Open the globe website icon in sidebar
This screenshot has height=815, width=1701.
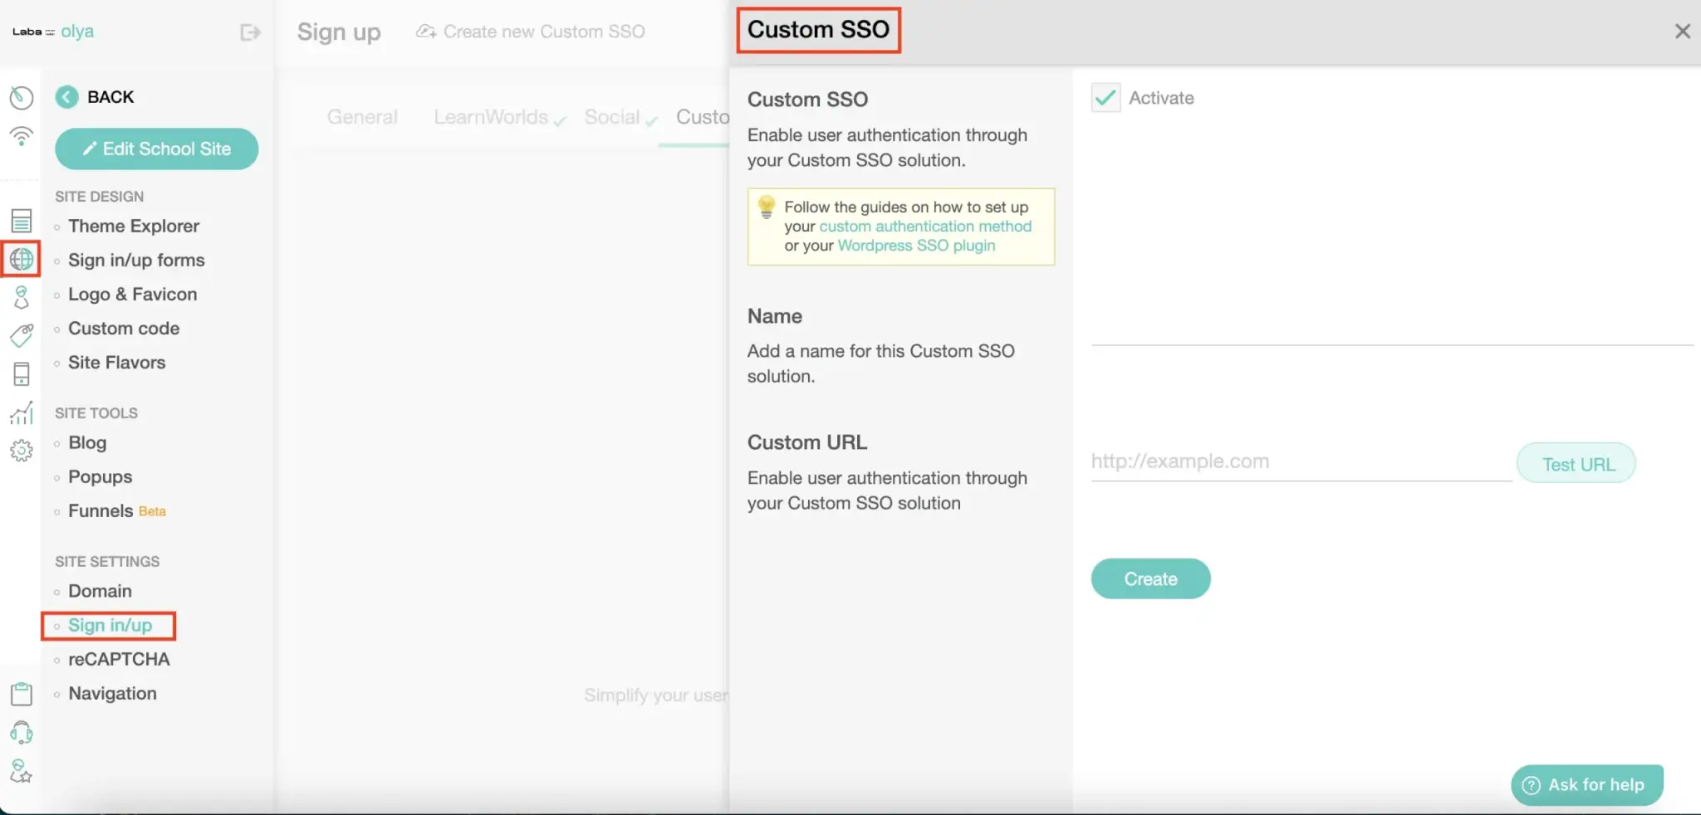(22, 259)
